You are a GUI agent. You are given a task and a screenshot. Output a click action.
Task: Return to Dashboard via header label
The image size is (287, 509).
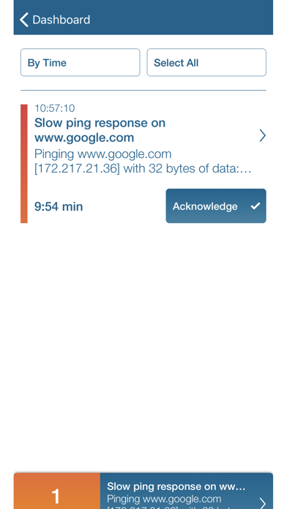(x=61, y=20)
